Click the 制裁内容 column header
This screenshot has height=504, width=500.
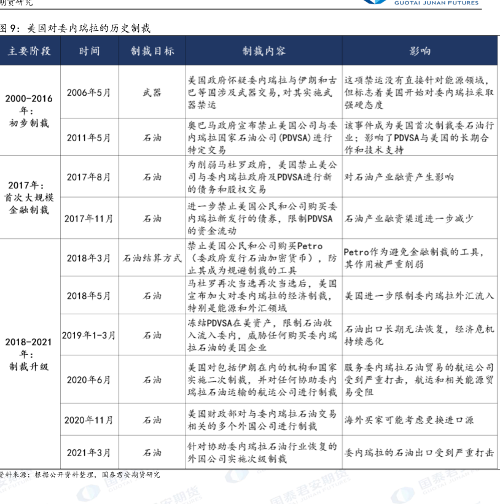(263, 51)
